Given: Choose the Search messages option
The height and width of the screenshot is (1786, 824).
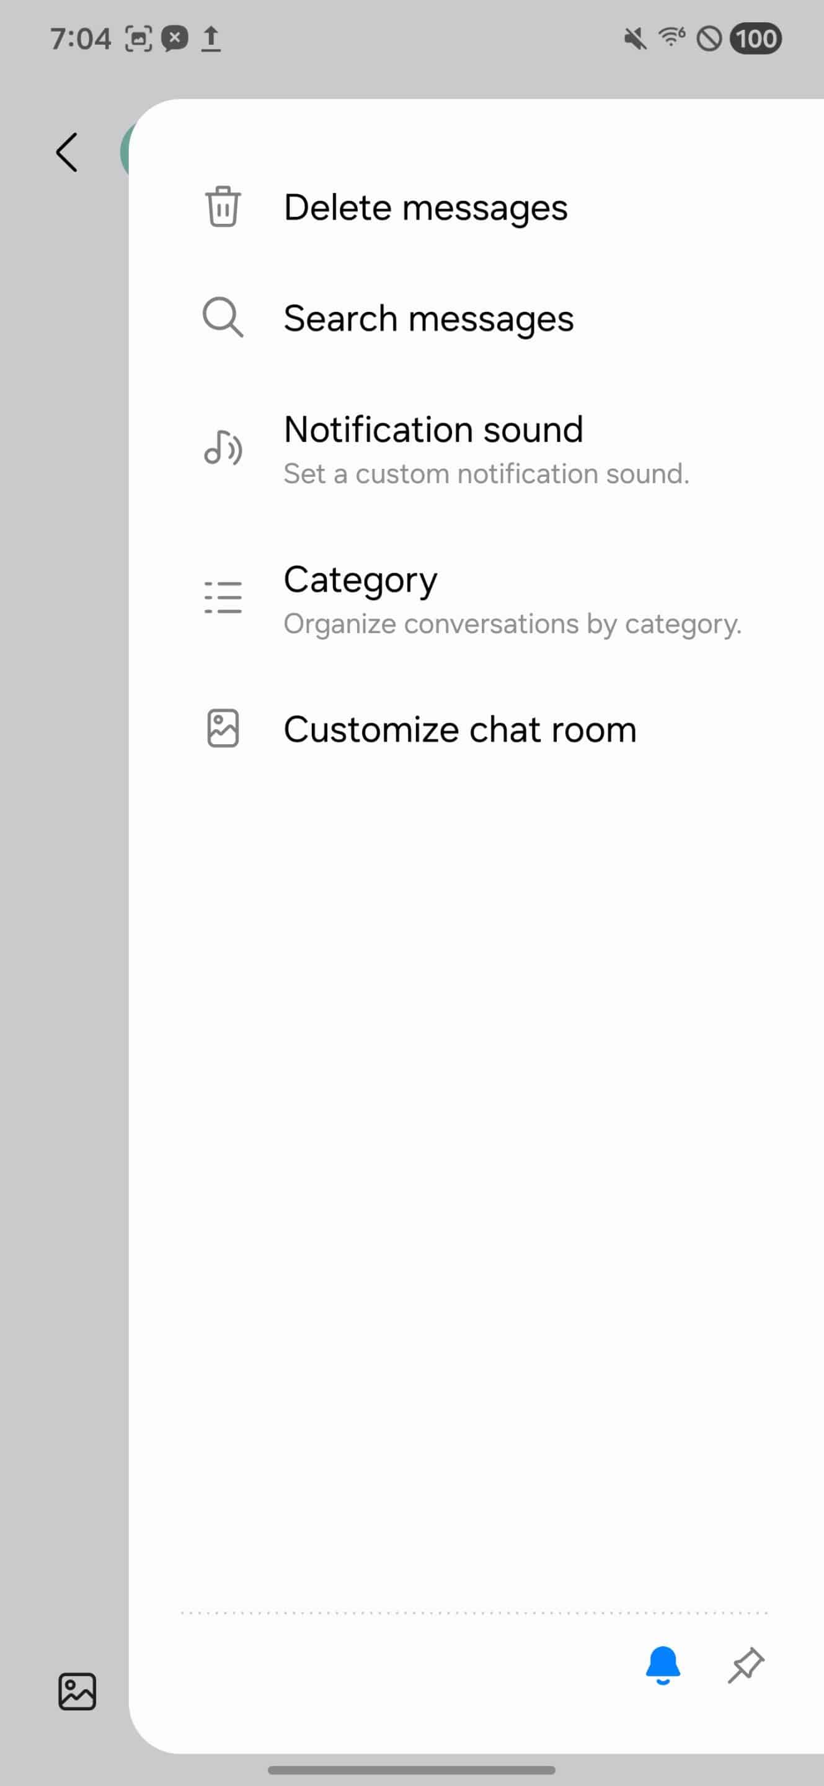Looking at the screenshot, I should pos(428,318).
